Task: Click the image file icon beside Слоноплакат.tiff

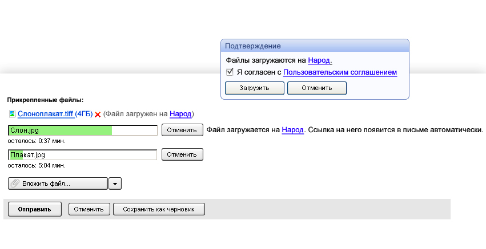Action: (x=12, y=114)
